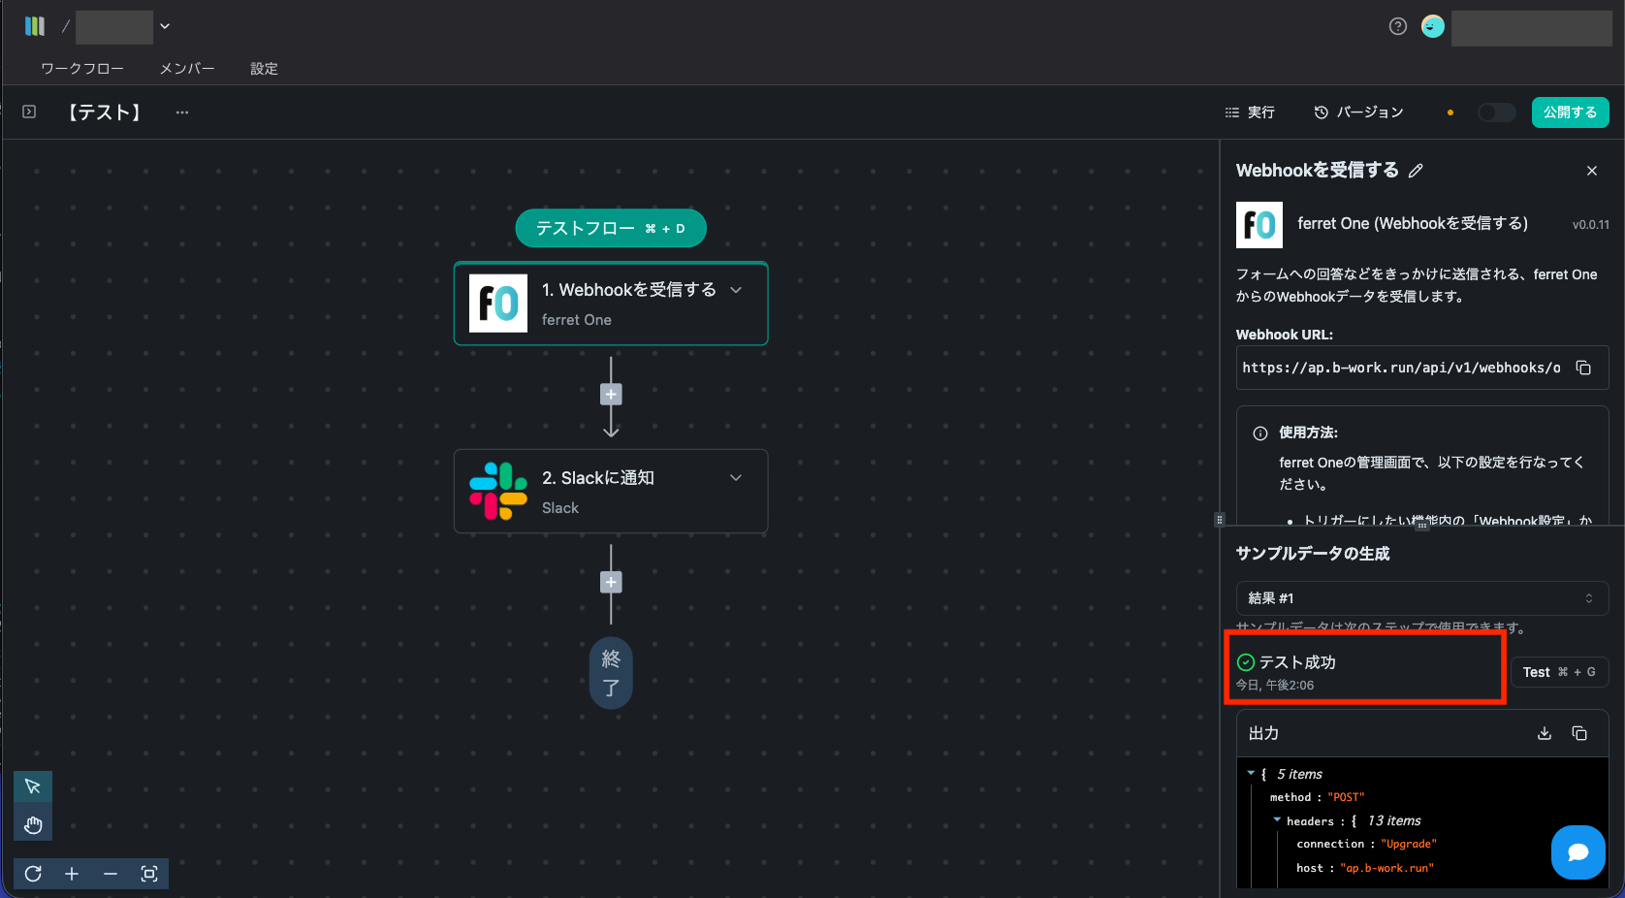Edit the Webhookを受信する title with pencil icon
The image size is (1625, 898).
[x=1416, y=171]
